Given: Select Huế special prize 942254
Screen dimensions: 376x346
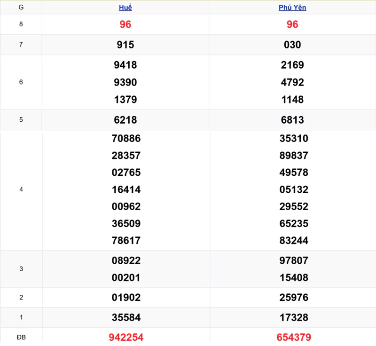Looking at the screenshot, I should coord(125,337).
